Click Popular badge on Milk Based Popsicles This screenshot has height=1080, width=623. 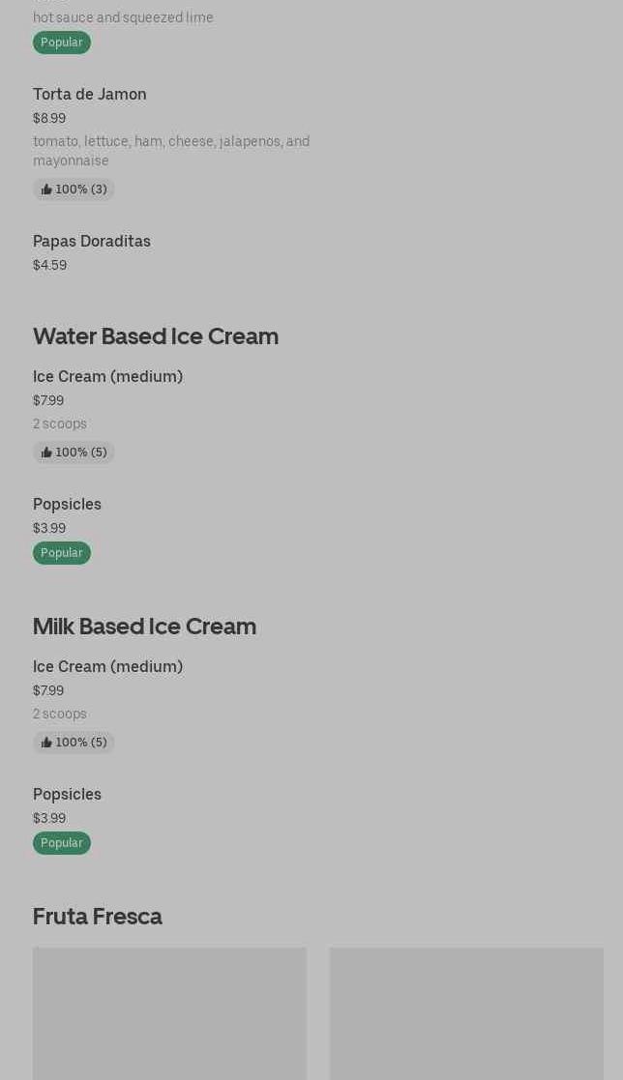62,843
